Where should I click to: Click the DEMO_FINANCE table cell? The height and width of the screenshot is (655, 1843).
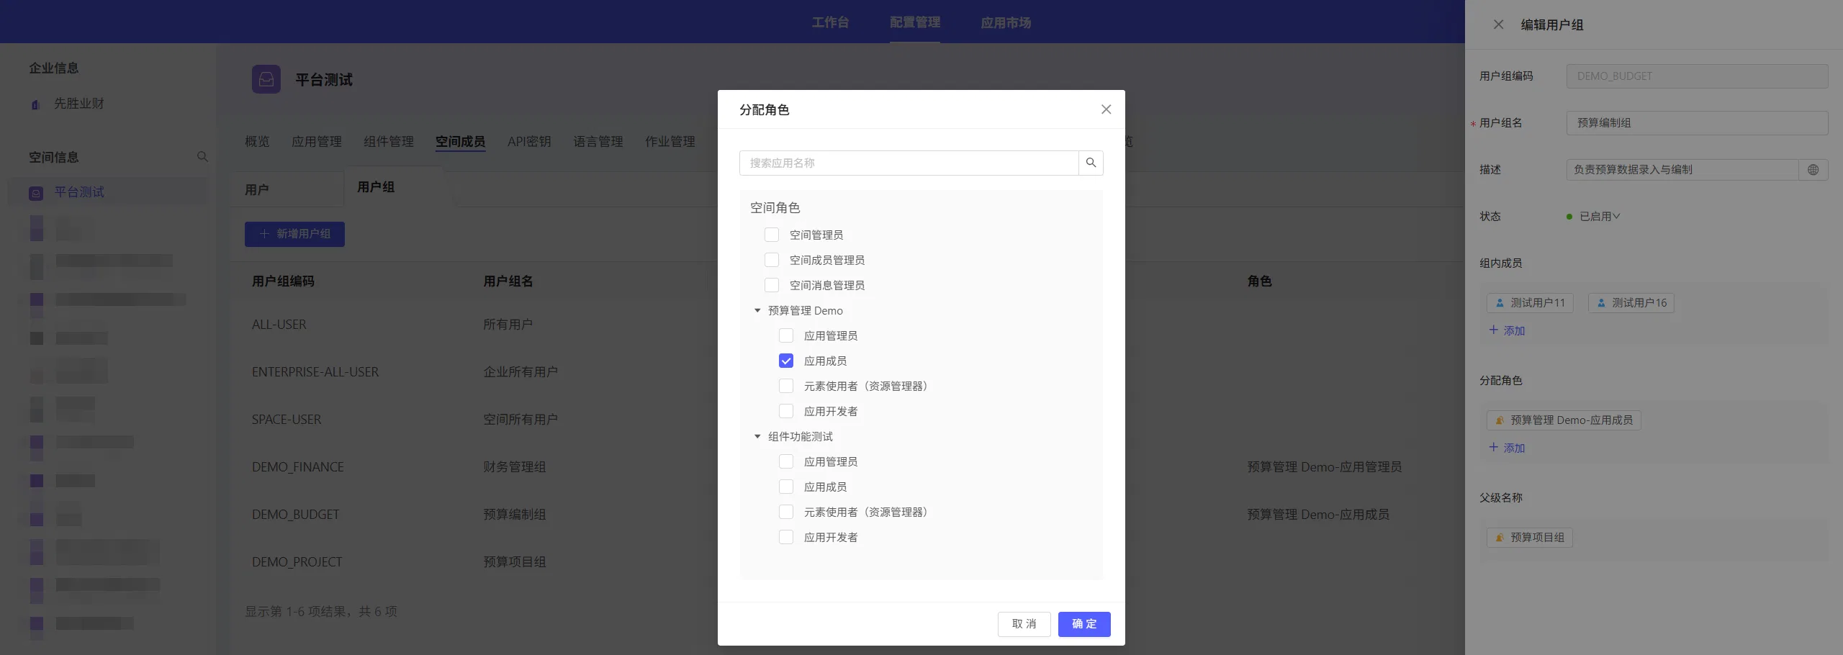click(298, 467)
